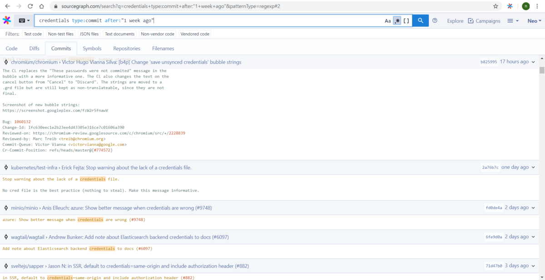The image size is (545, 280).
Task: Open the Neo user menu
Action: point(535,21)
